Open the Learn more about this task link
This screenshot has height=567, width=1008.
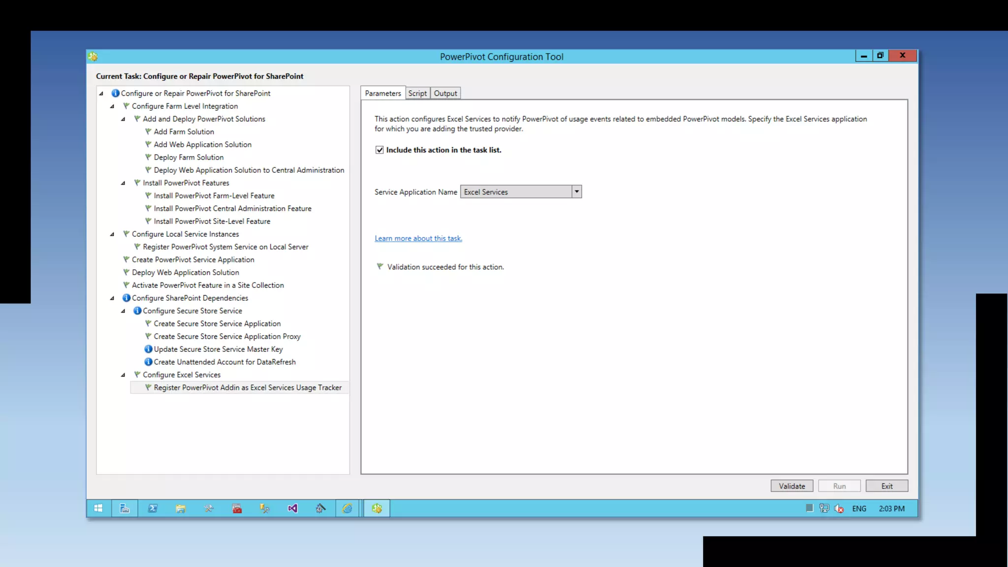click(418, 238)
